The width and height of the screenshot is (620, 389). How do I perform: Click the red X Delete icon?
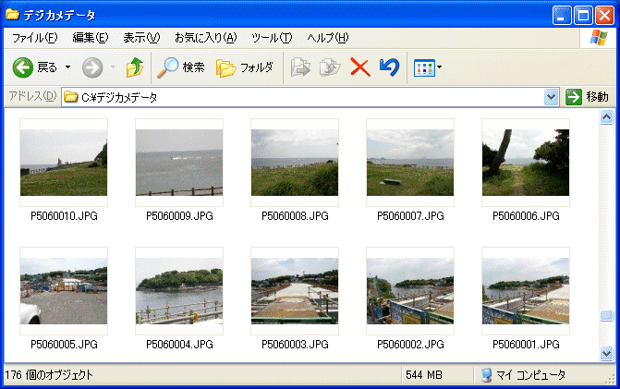(x=359, y=67)
